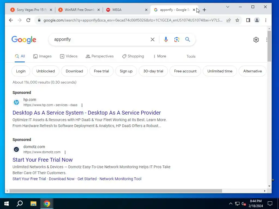Click the muted volume tray icon
279x209 pixels.
tap(244, 204)
